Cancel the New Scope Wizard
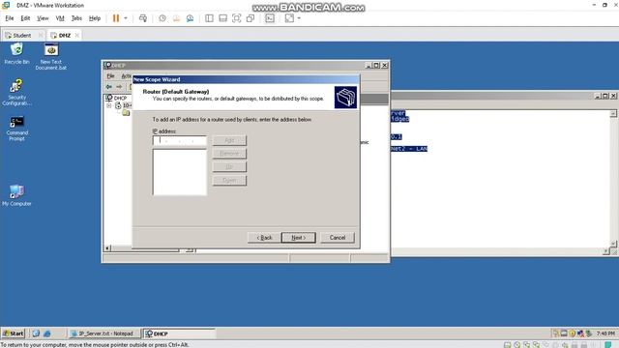619x348 pixels. click(x=338, y=238)
